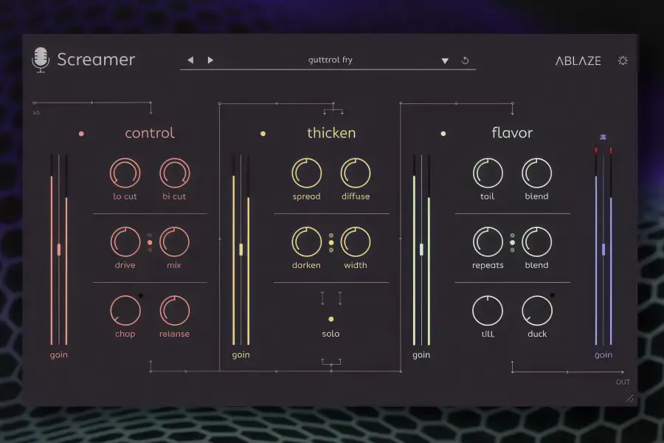664x443 pixels.
Task: Click the 'control' section title
Action: (x=150, y=133)
